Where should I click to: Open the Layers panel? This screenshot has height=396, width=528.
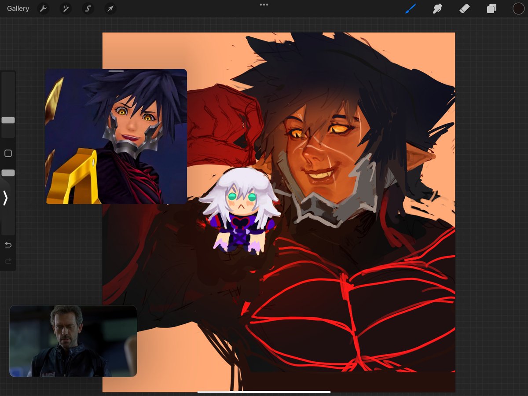491,8
